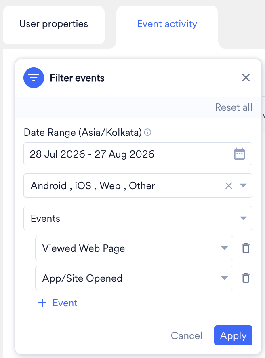This screenshot has width=265, height=358.
Task: Clear the selected platforms with the X icon
Action: pyautogui.click(x=229, y=185)
